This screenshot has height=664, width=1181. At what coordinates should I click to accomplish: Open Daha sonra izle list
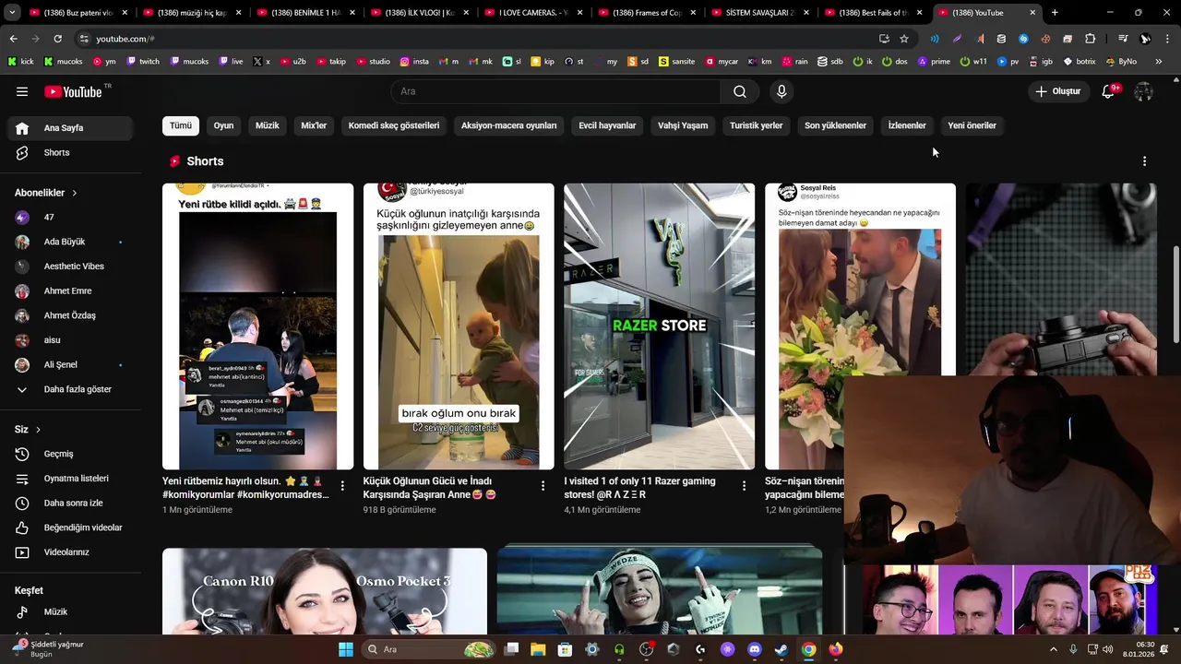70,503
